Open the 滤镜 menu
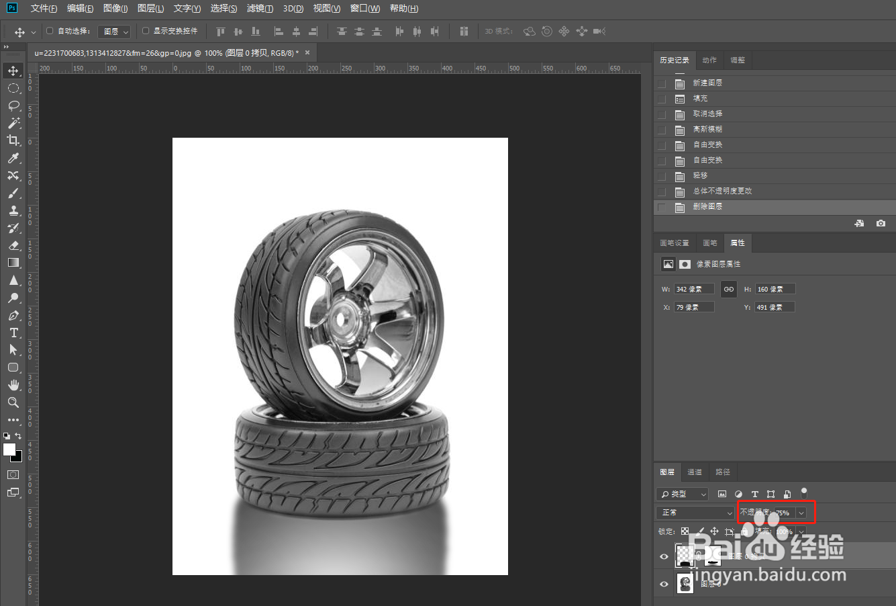 click(x=260, y=8)
